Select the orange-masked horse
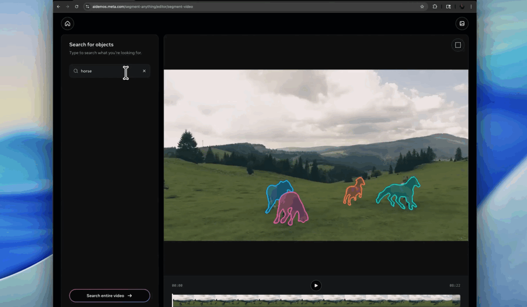527x307 pixels. [354, 191]
